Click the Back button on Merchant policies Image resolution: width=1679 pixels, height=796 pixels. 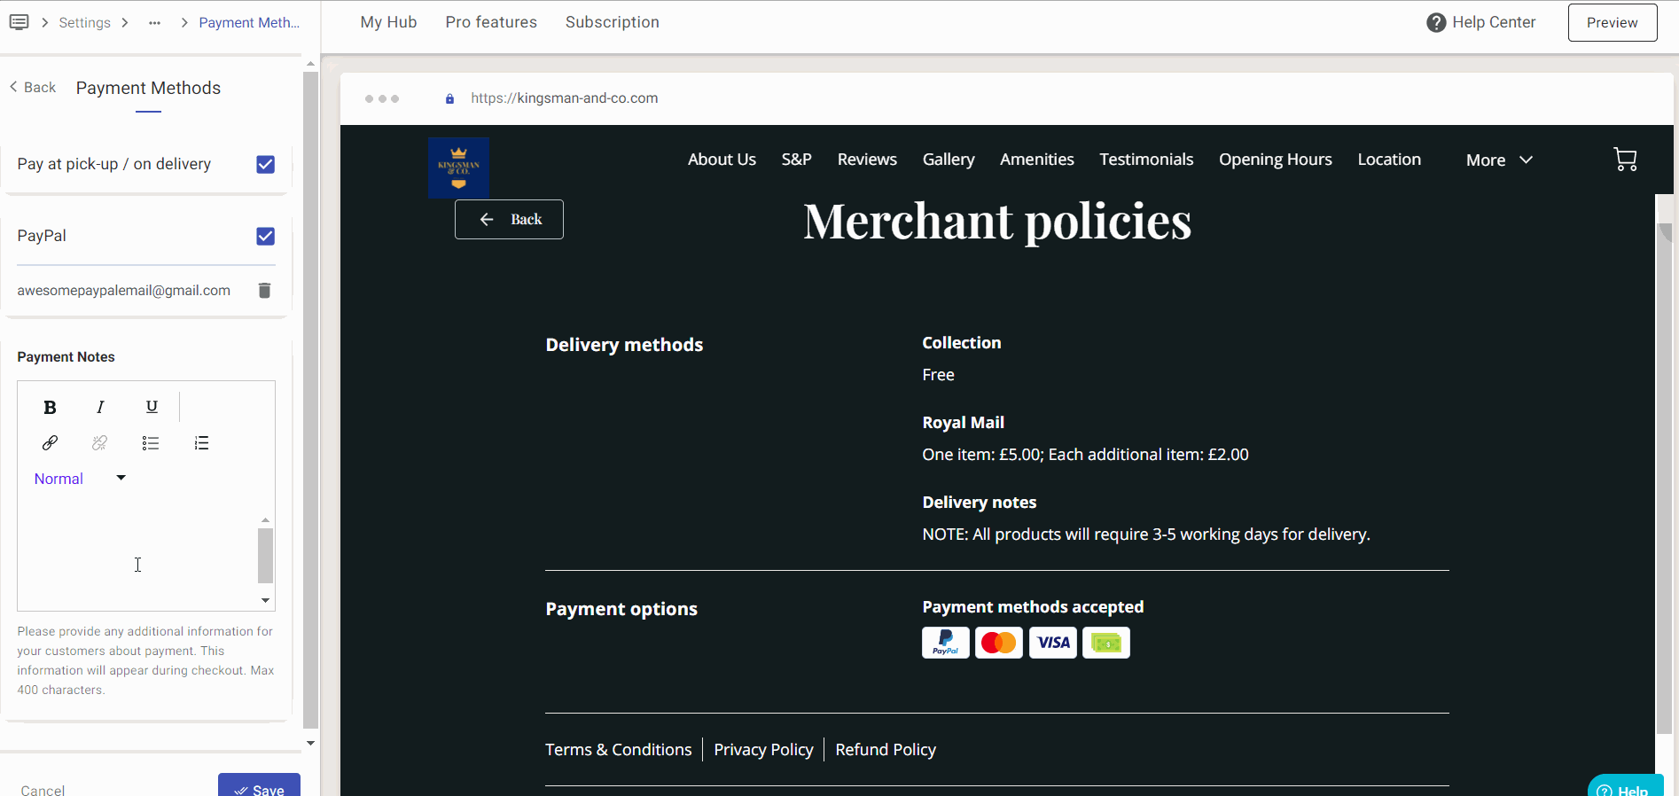509,219
